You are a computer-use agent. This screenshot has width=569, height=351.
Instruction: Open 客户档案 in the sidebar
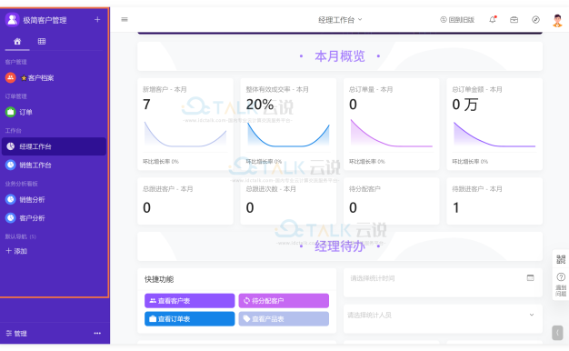54,77
